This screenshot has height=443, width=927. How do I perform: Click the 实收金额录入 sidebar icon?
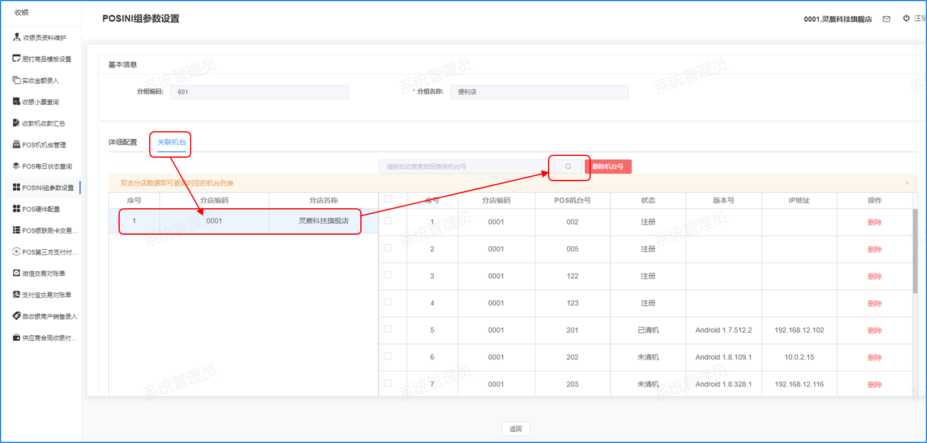coord(17,80)
